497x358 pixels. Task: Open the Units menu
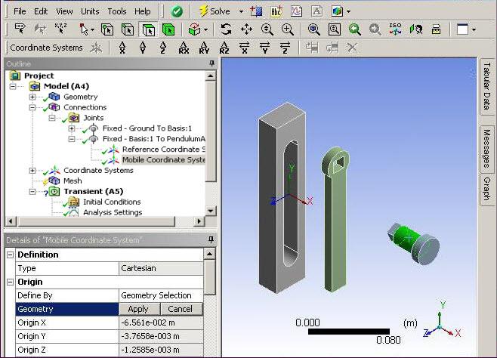click(x=90, y=11)
